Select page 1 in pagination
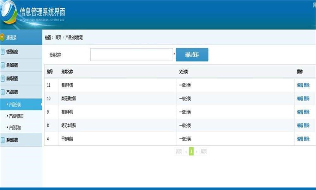This screenshot has width=316, height=190. point(191,151)
